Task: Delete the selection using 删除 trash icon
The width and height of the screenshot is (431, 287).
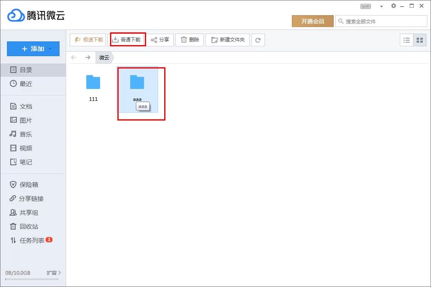Action: click(x=190, y=40)
